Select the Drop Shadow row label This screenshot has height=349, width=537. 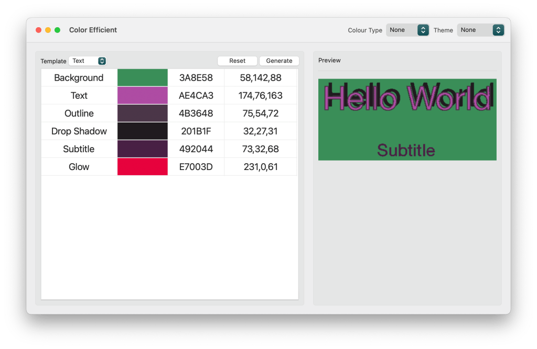pyautogui.click(x=79, y=131)
